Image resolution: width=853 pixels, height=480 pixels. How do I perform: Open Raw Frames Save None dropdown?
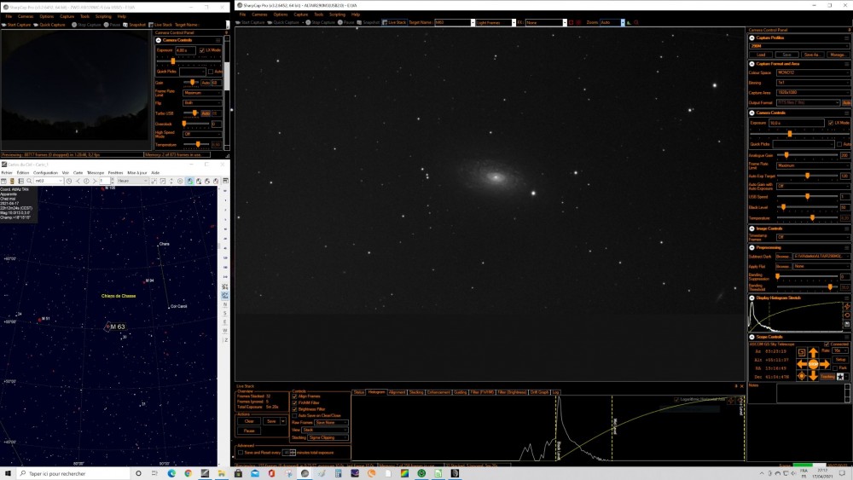[x=331, y=422]
